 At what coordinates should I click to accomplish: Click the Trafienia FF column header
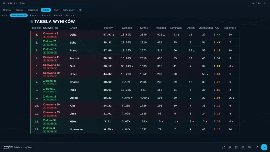tap(231, 28)
